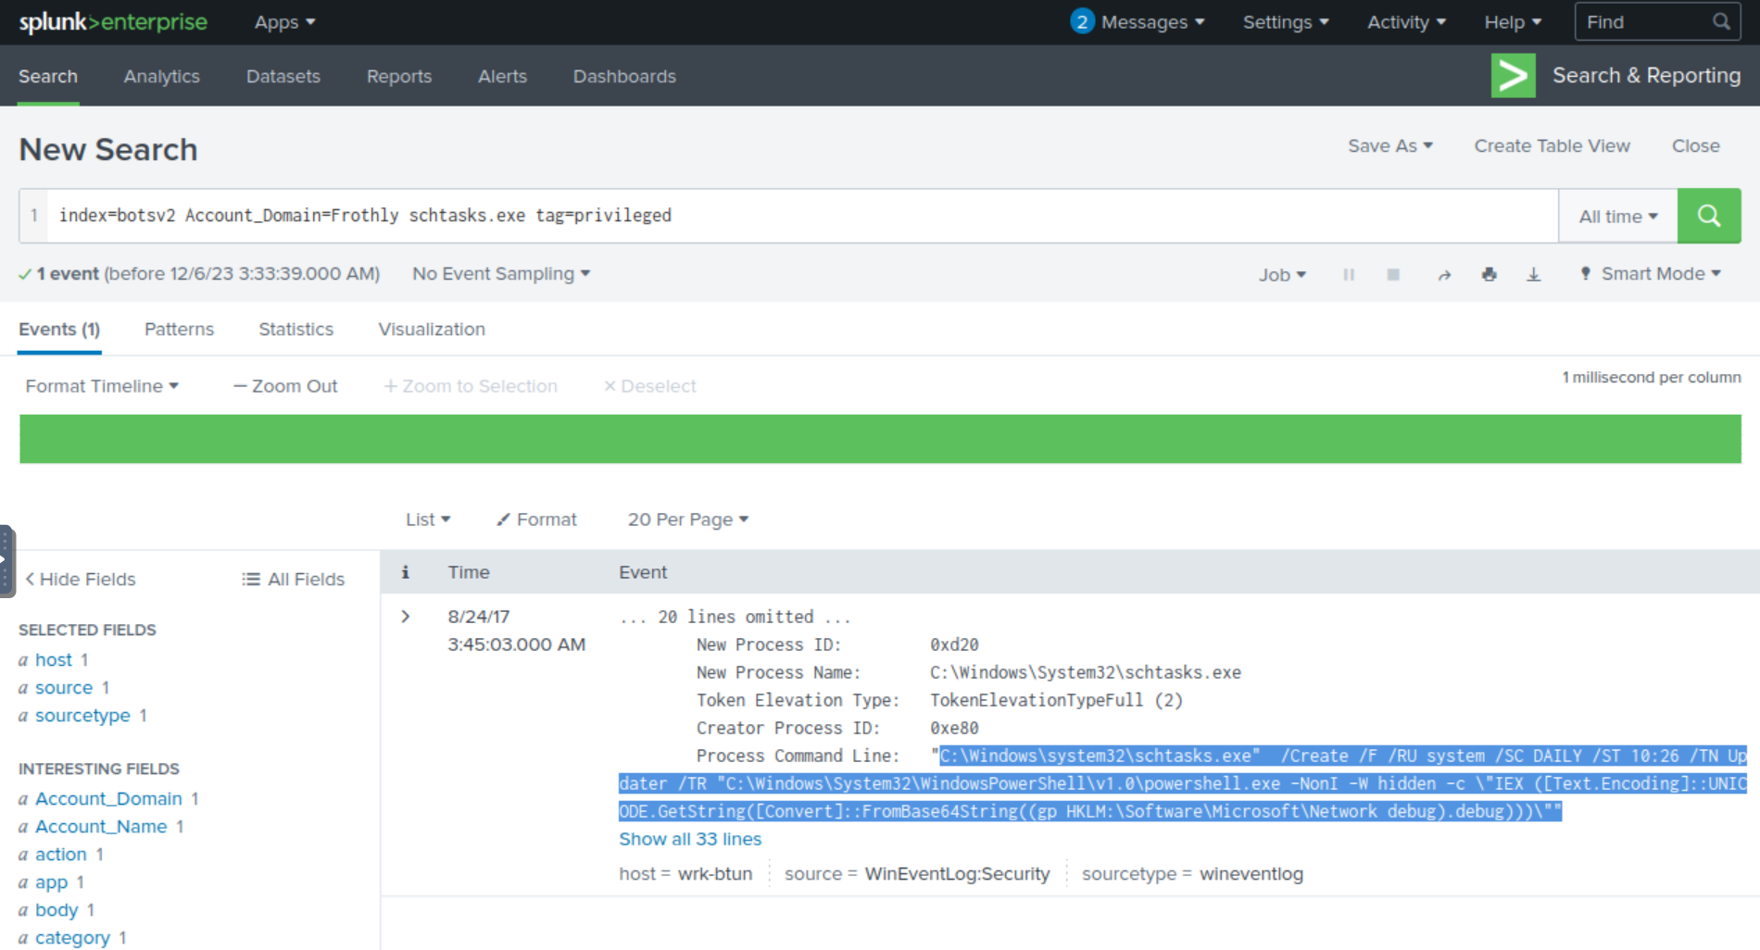Viewport: 1760px width, 950px height.
Task: Click the Close button
Action: [1695, 146]
